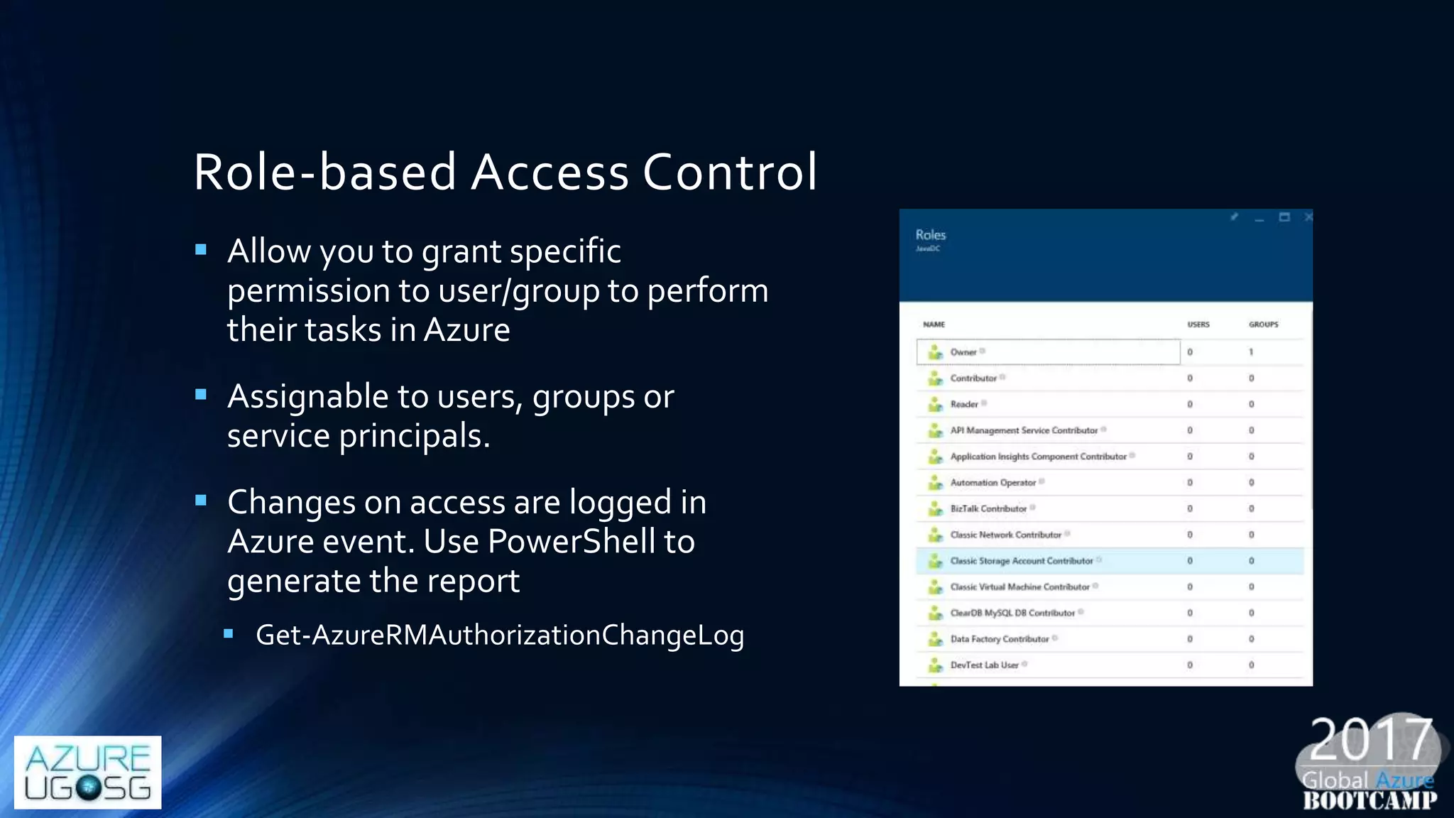The image size is (1454, 818).
Task: Minimize the Roles blade
Action: click(1259, 219)
